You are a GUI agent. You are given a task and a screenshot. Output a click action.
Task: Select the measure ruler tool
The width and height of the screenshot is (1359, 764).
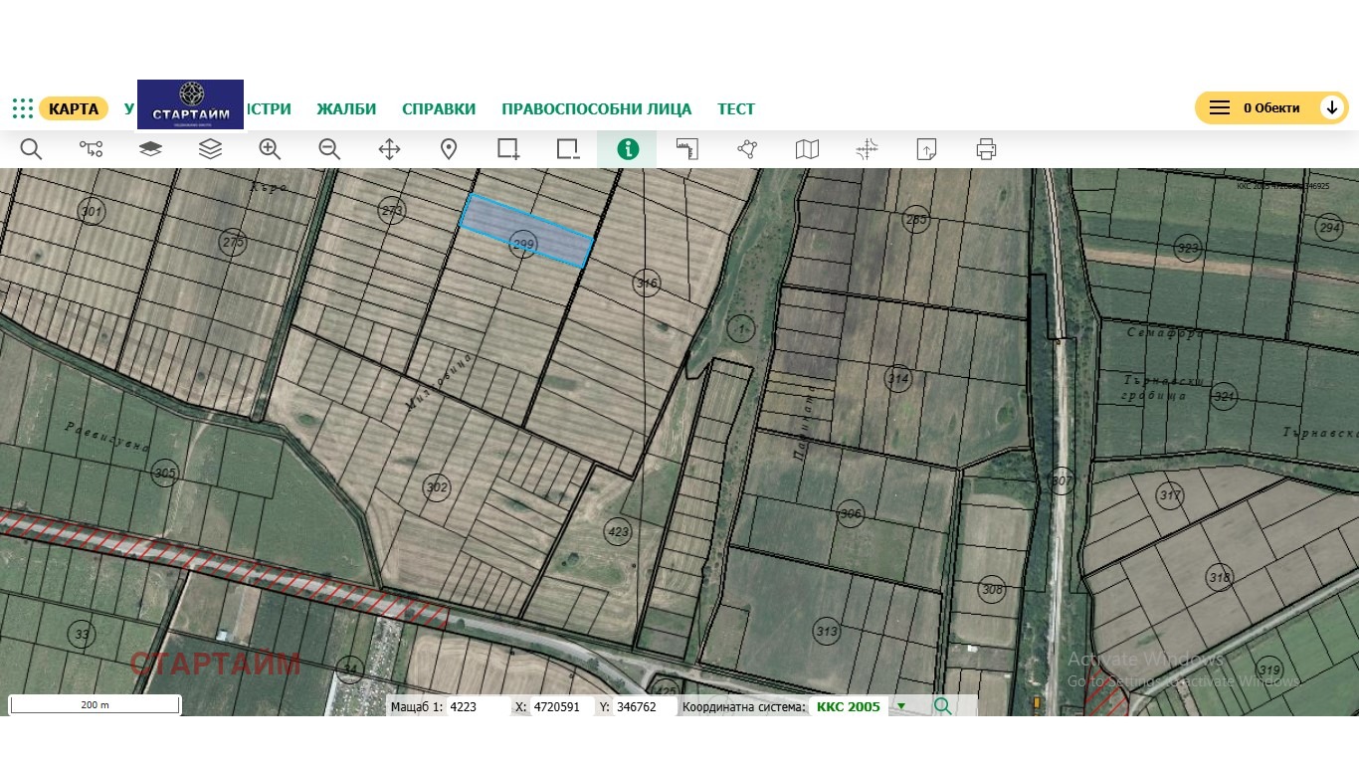tap(687, 149)
